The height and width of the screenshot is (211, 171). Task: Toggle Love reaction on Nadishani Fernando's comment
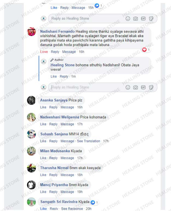(44, 52)
